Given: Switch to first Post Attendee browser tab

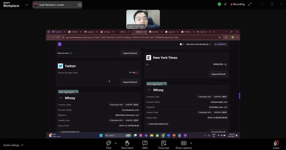Looking at the screenshot, I should 58,32.
